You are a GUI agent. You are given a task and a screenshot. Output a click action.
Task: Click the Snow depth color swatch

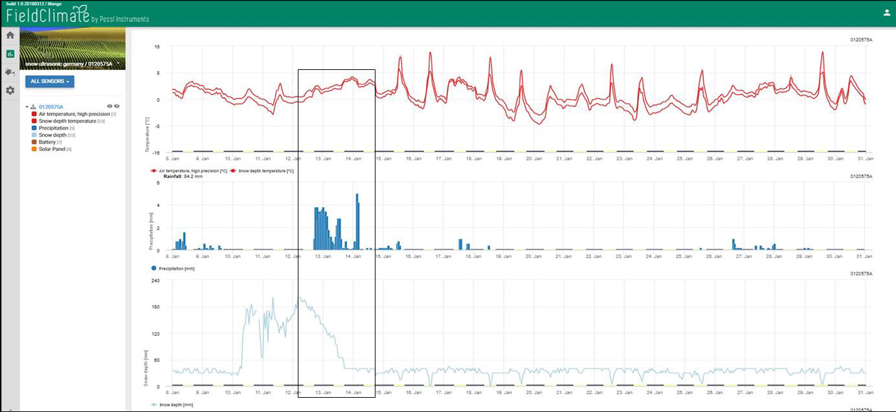tap(34, 135)
